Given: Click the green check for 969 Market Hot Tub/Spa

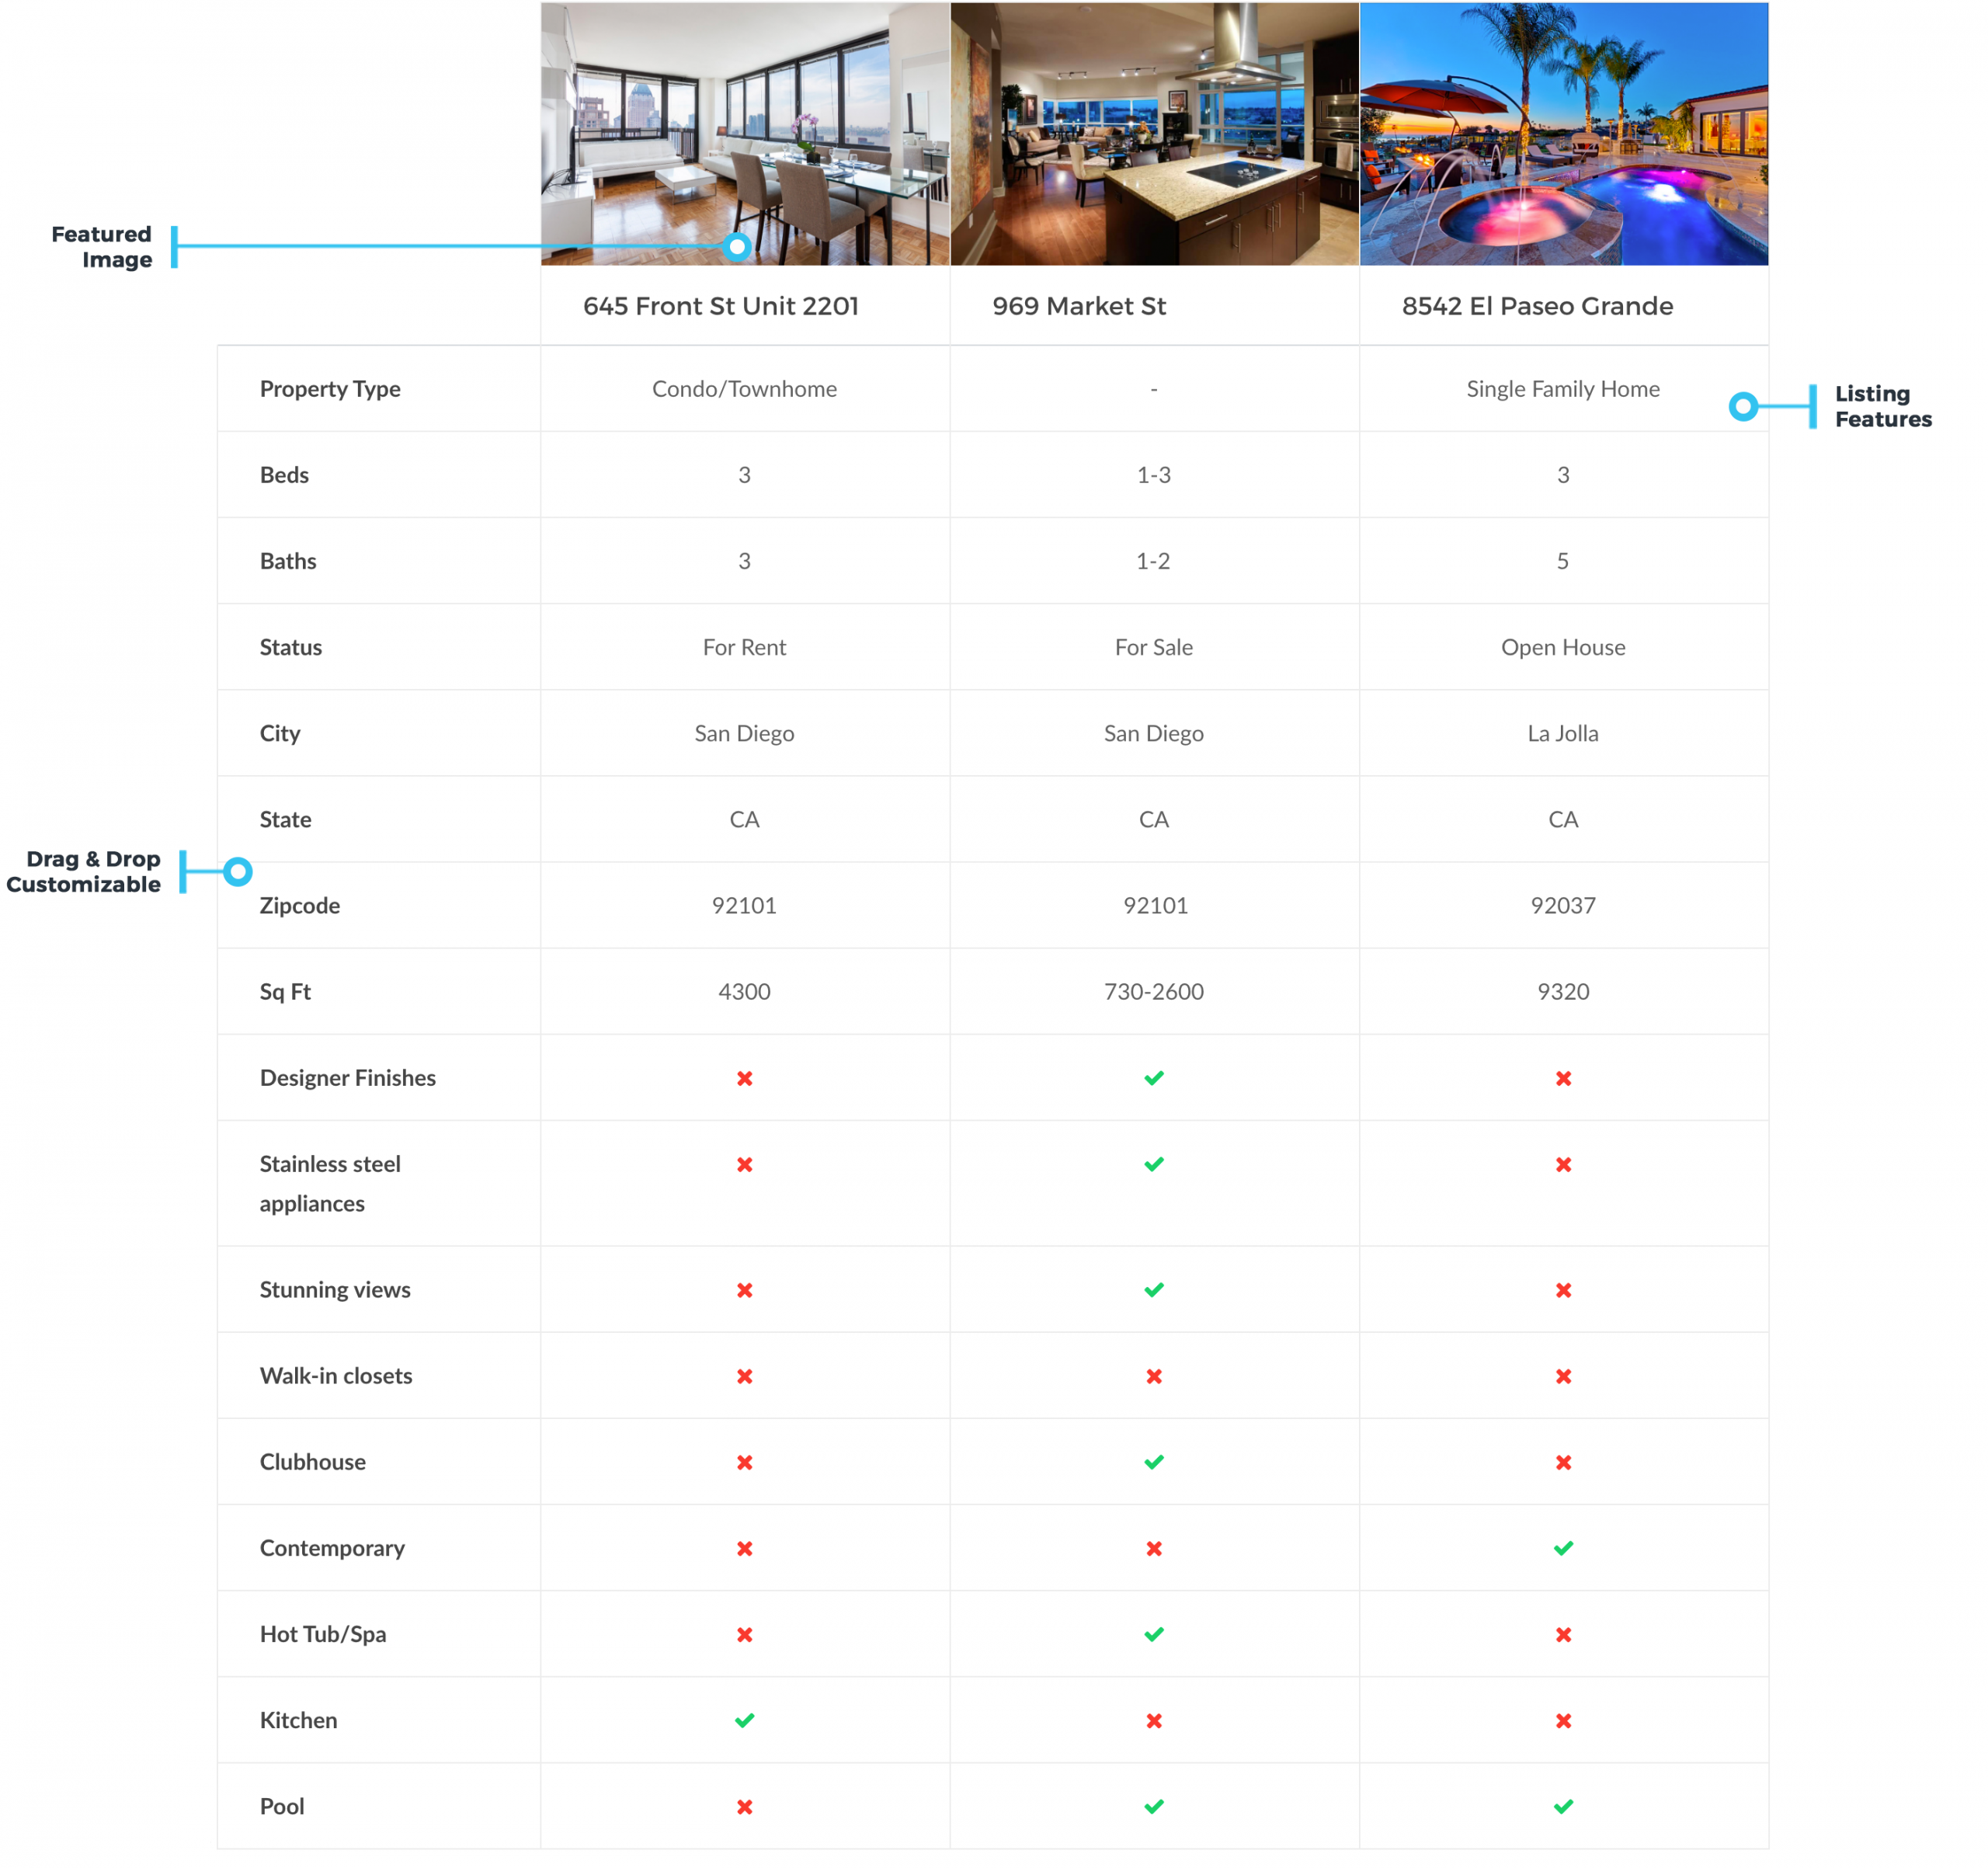Looking at the screenshot, I should 1153,1634.
